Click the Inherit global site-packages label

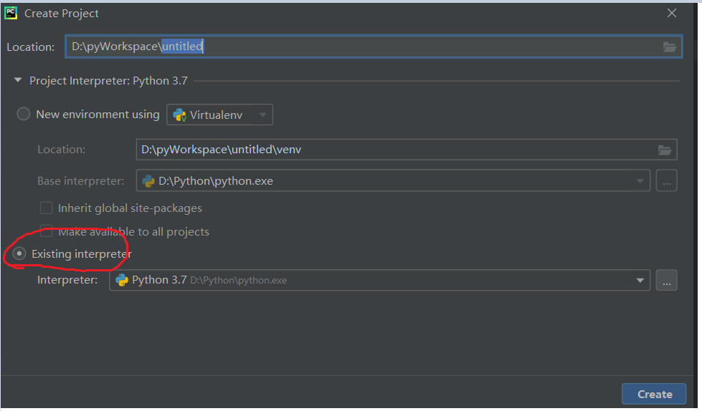130,208
